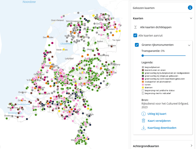Image resolution: width=196 pixels, height=149 pixels.
Task: Click the download arrow icon for Kaartlaag downloaden
Action: [x=144, y=128]
